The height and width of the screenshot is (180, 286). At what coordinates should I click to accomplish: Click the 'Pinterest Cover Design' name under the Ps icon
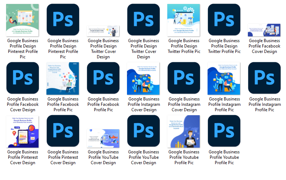pyautogui.click(x=63, y=157)
